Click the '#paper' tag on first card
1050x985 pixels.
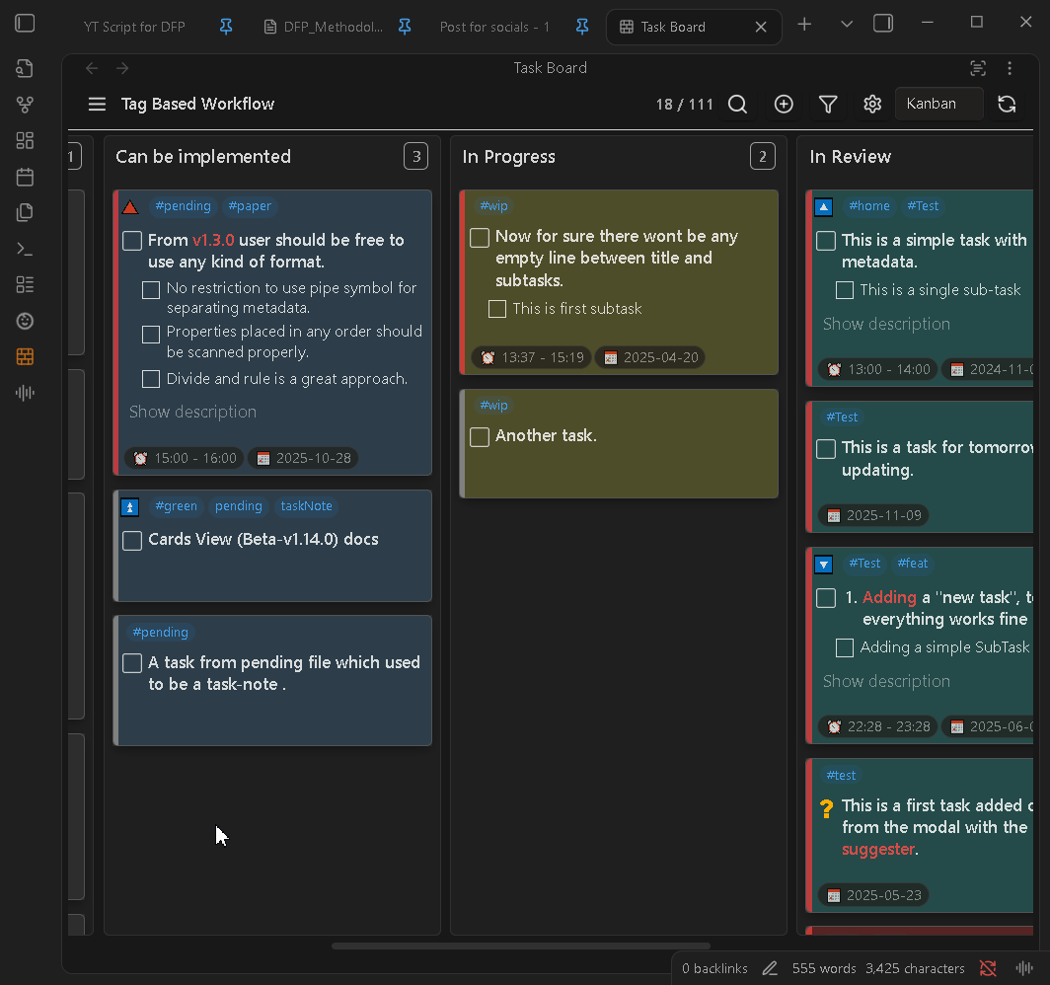[x=249, y=206]
